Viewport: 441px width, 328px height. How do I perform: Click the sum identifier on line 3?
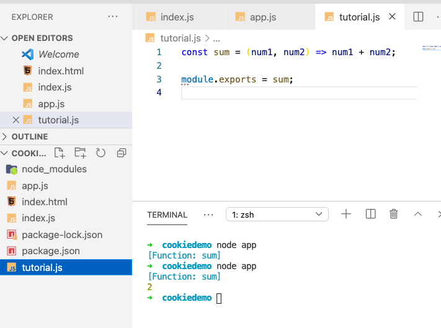click(281, 79)
